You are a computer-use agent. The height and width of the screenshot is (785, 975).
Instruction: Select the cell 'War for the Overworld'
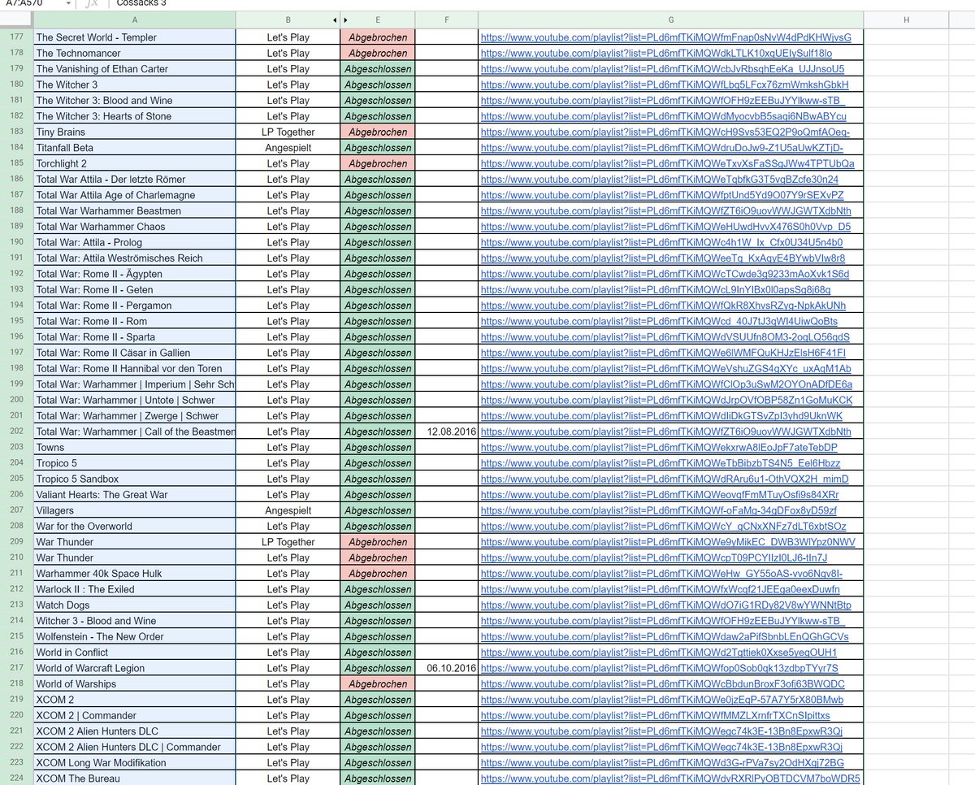point(134,526)
